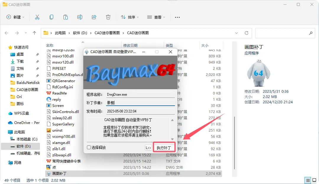319x184 pixels.
Task: Open the 查看 view dropdown
Action: (156, 17)
